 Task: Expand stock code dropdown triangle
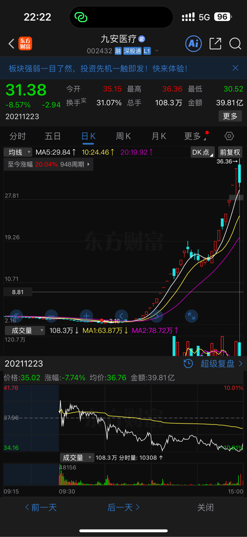(x=157, y=51)
